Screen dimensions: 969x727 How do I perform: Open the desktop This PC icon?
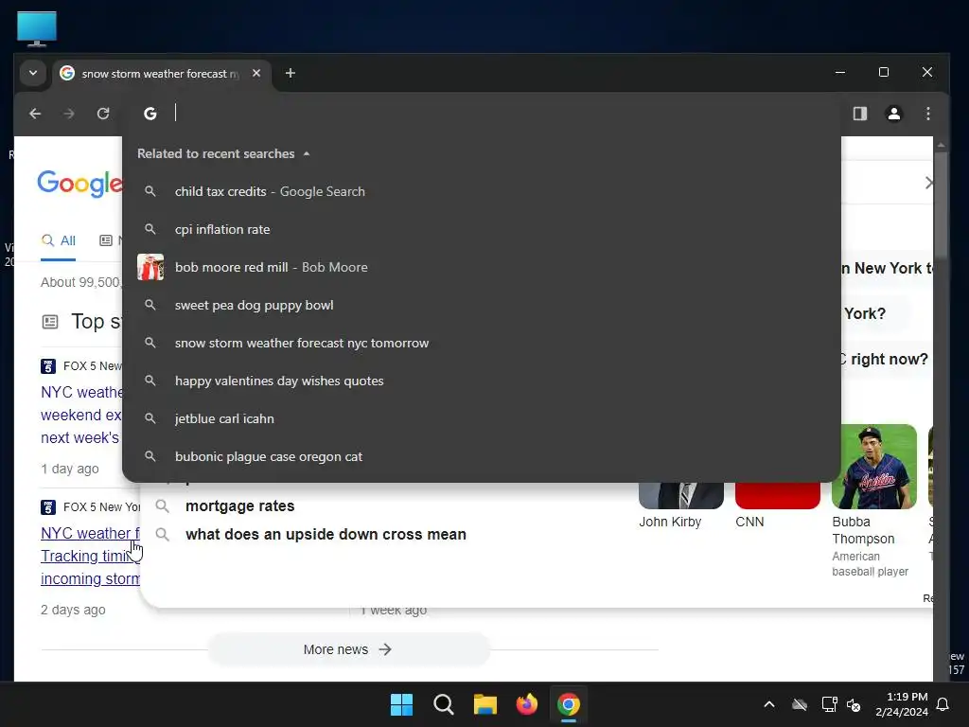37,28
